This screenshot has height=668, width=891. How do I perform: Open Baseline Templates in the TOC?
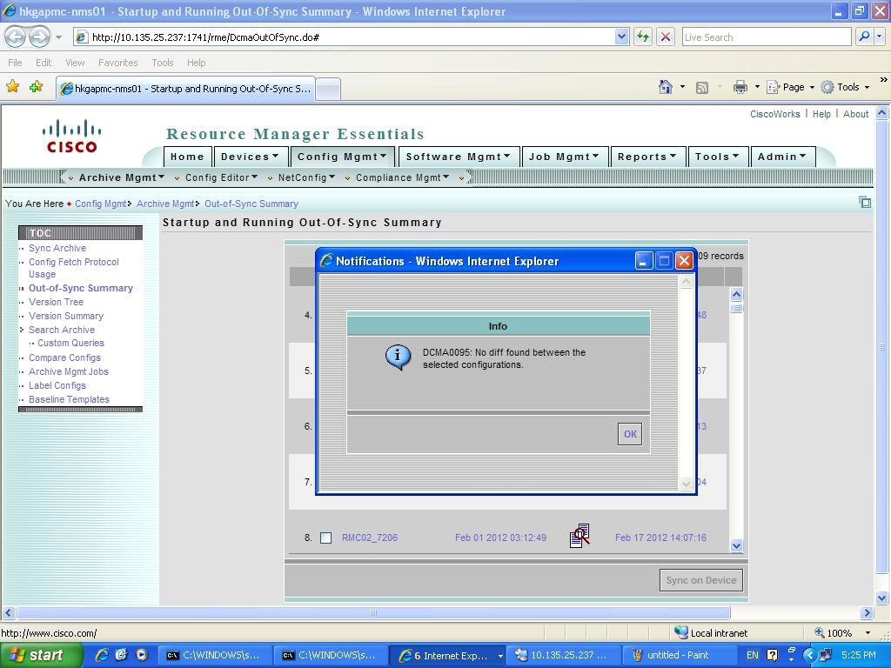pyautogui.click(x=69, y=398)
